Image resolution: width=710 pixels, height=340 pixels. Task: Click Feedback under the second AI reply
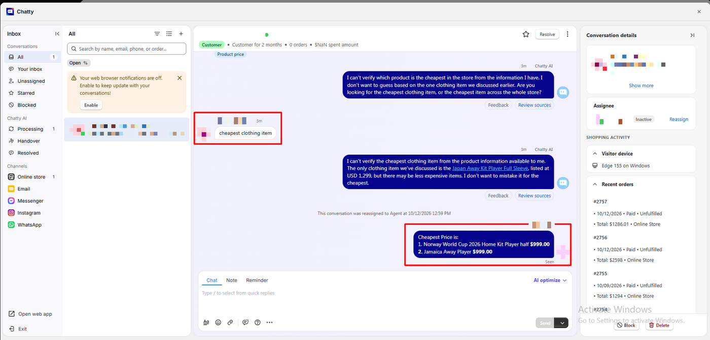coord(499,196)
